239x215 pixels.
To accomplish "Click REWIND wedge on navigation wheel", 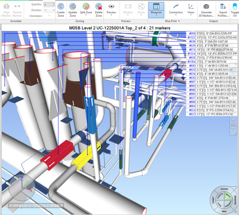I will coord(236,200).
